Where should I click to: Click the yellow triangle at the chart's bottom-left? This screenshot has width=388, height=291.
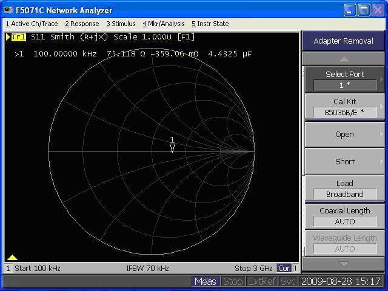[12, 258]
